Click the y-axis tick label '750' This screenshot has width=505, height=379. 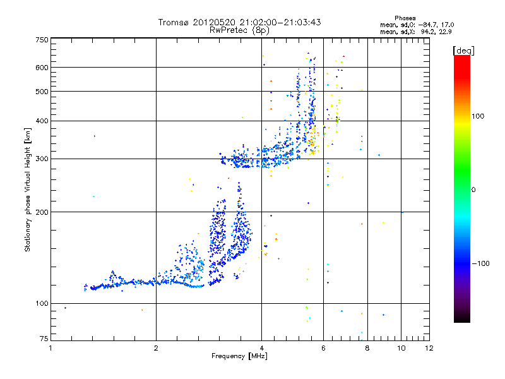(x=42, y=40)
